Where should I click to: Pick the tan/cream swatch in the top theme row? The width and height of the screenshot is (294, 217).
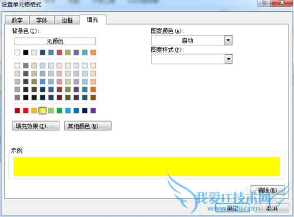pyautogui.click(x=34, y=52)
